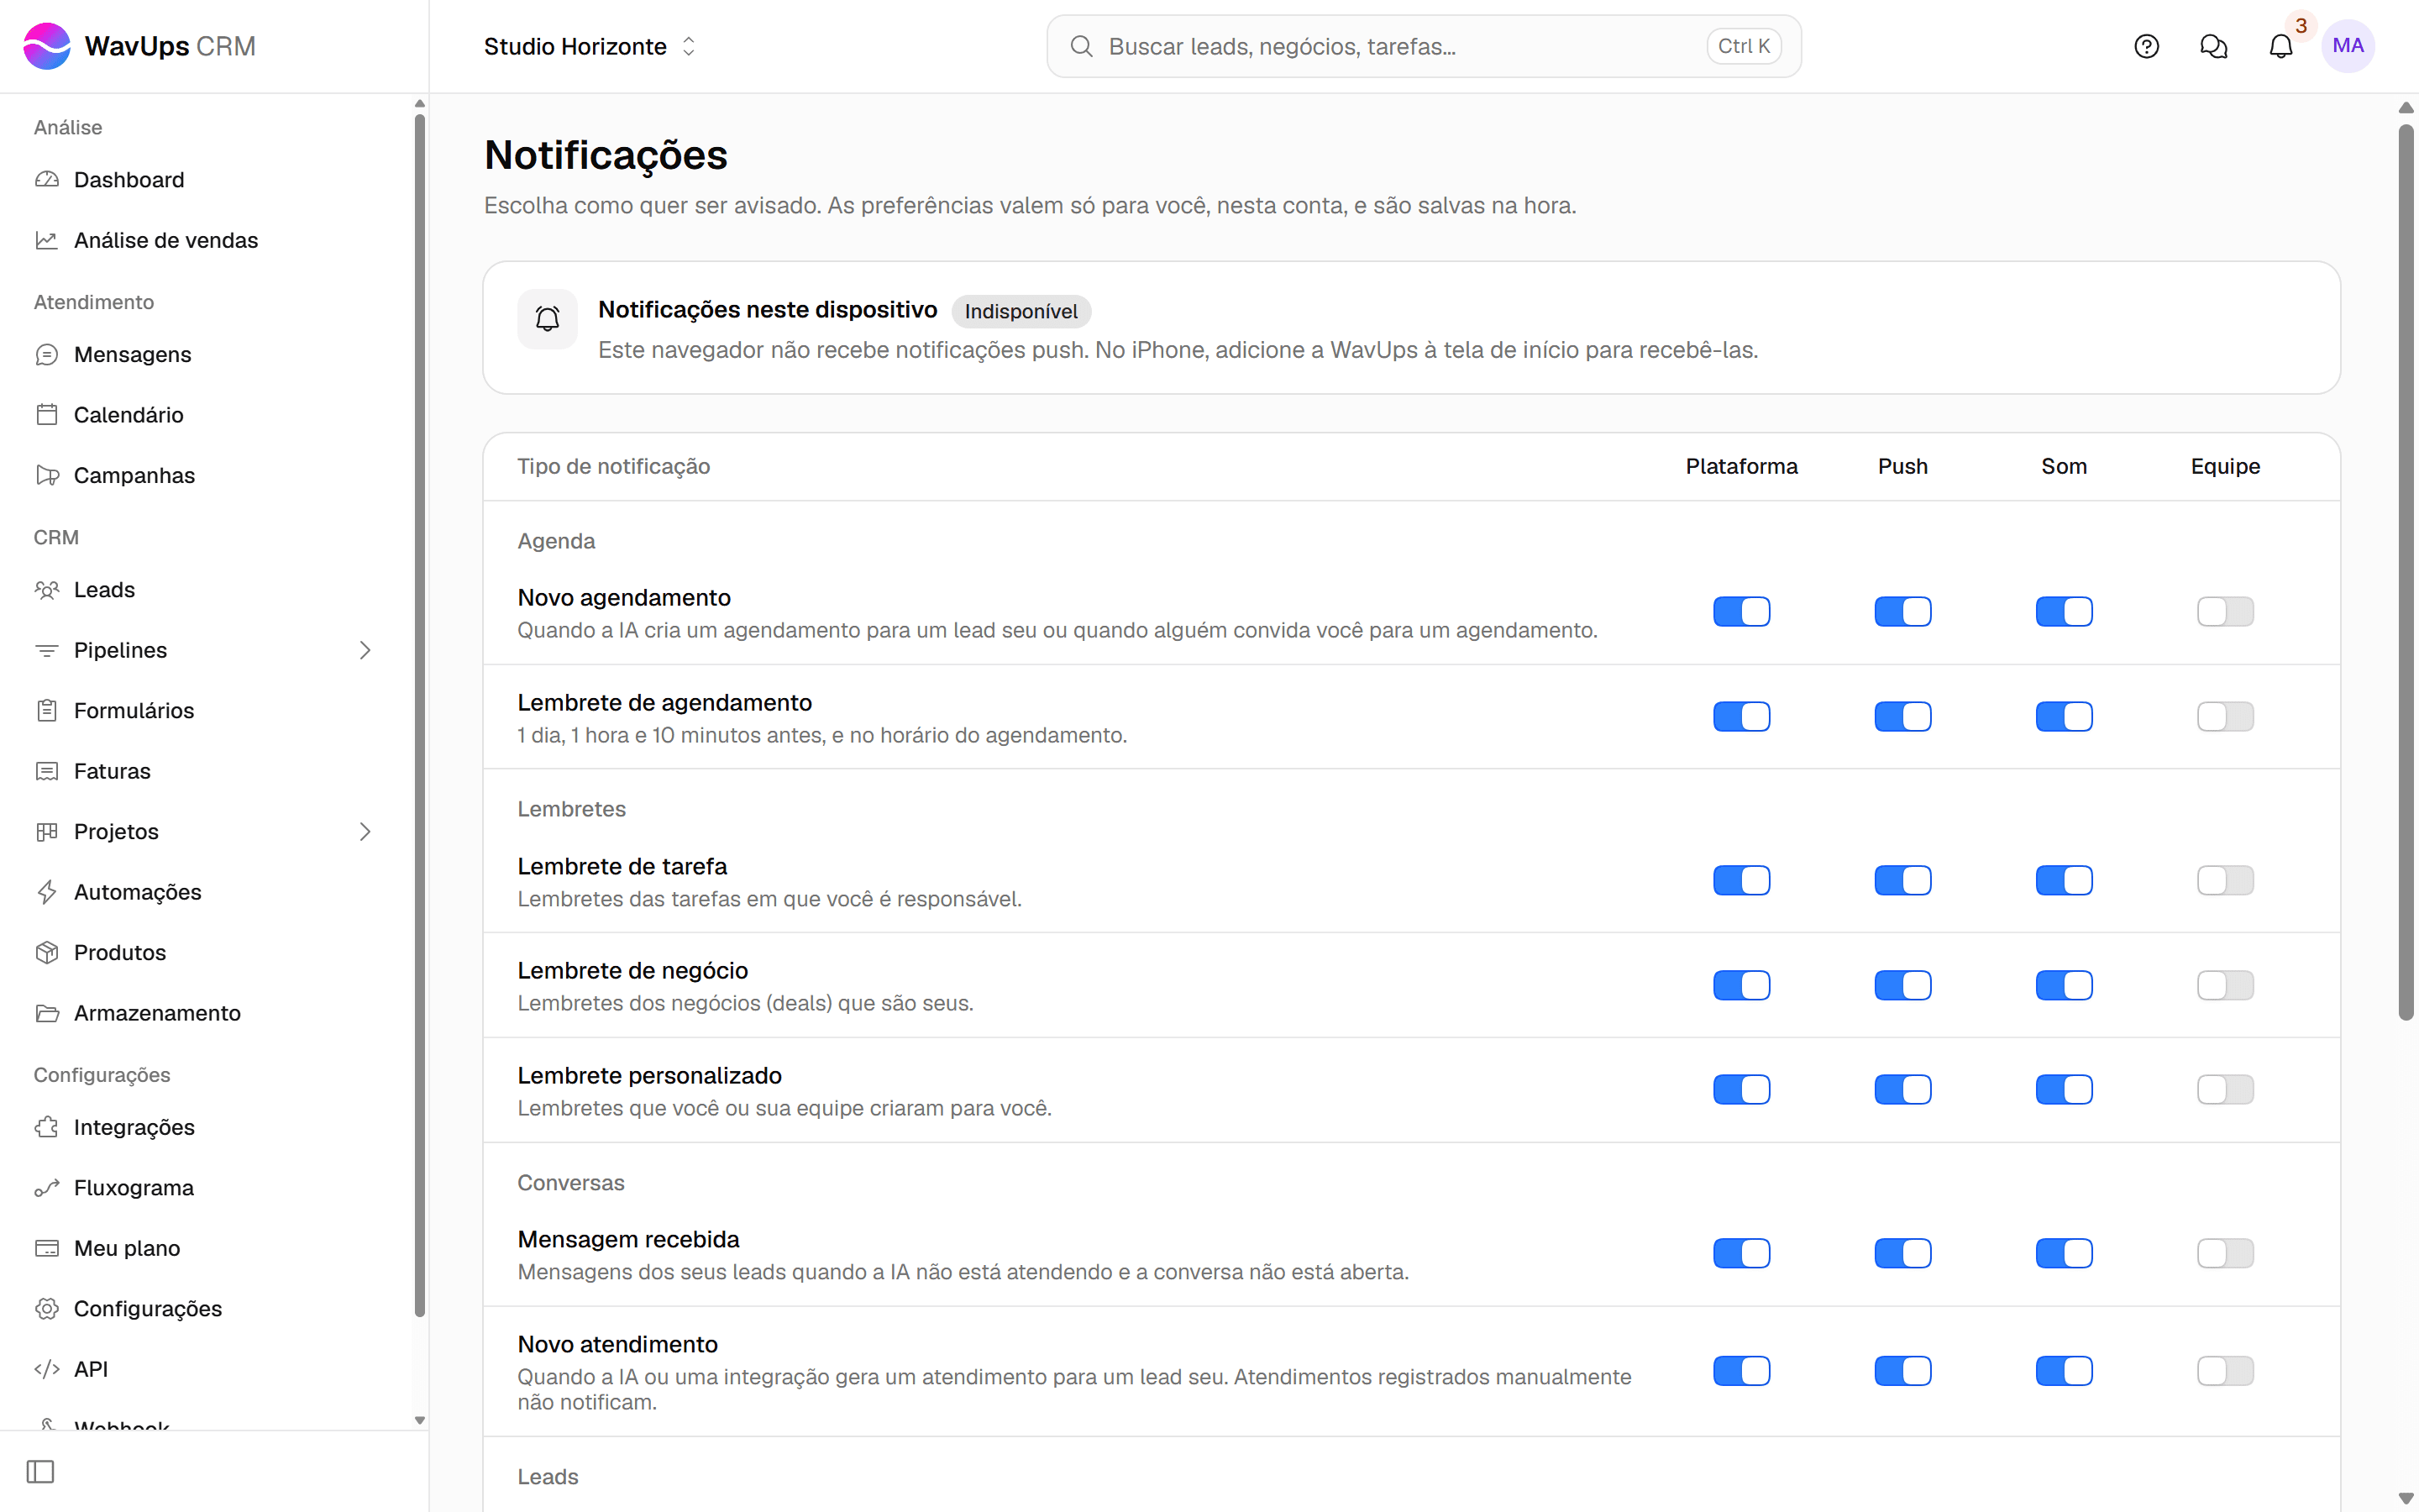Open the notifications bell with badge 3
Viewport: 2419px width, 1512px height.
tap(2280, 46)
